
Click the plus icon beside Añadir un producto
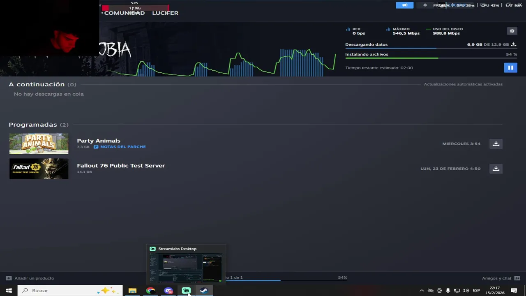click(9, 278)
